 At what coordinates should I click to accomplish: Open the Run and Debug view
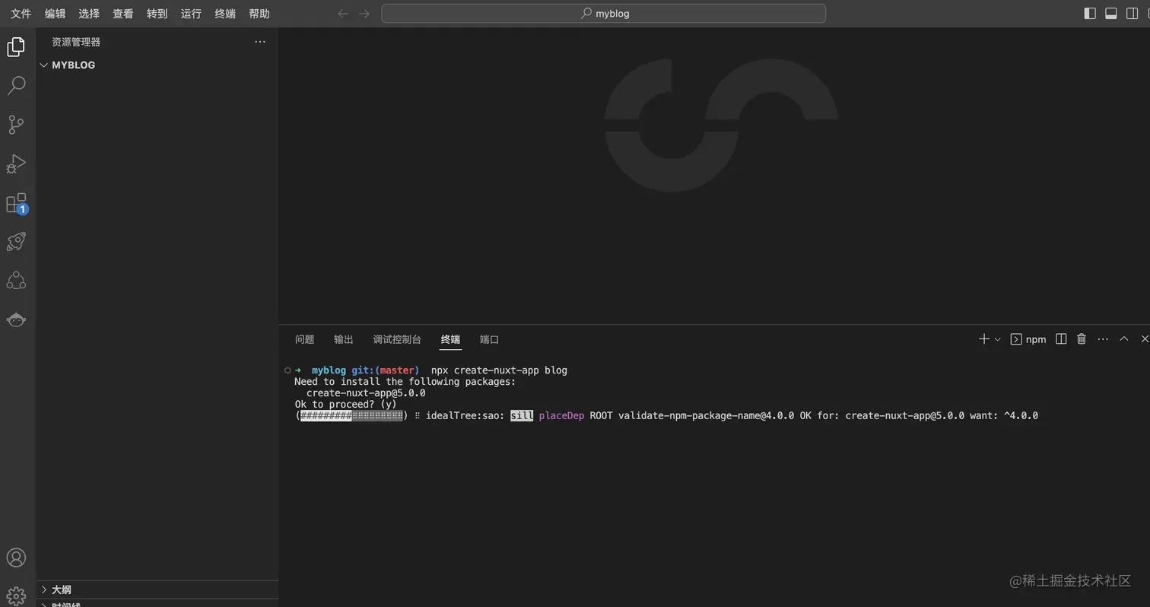click(16, 164)
